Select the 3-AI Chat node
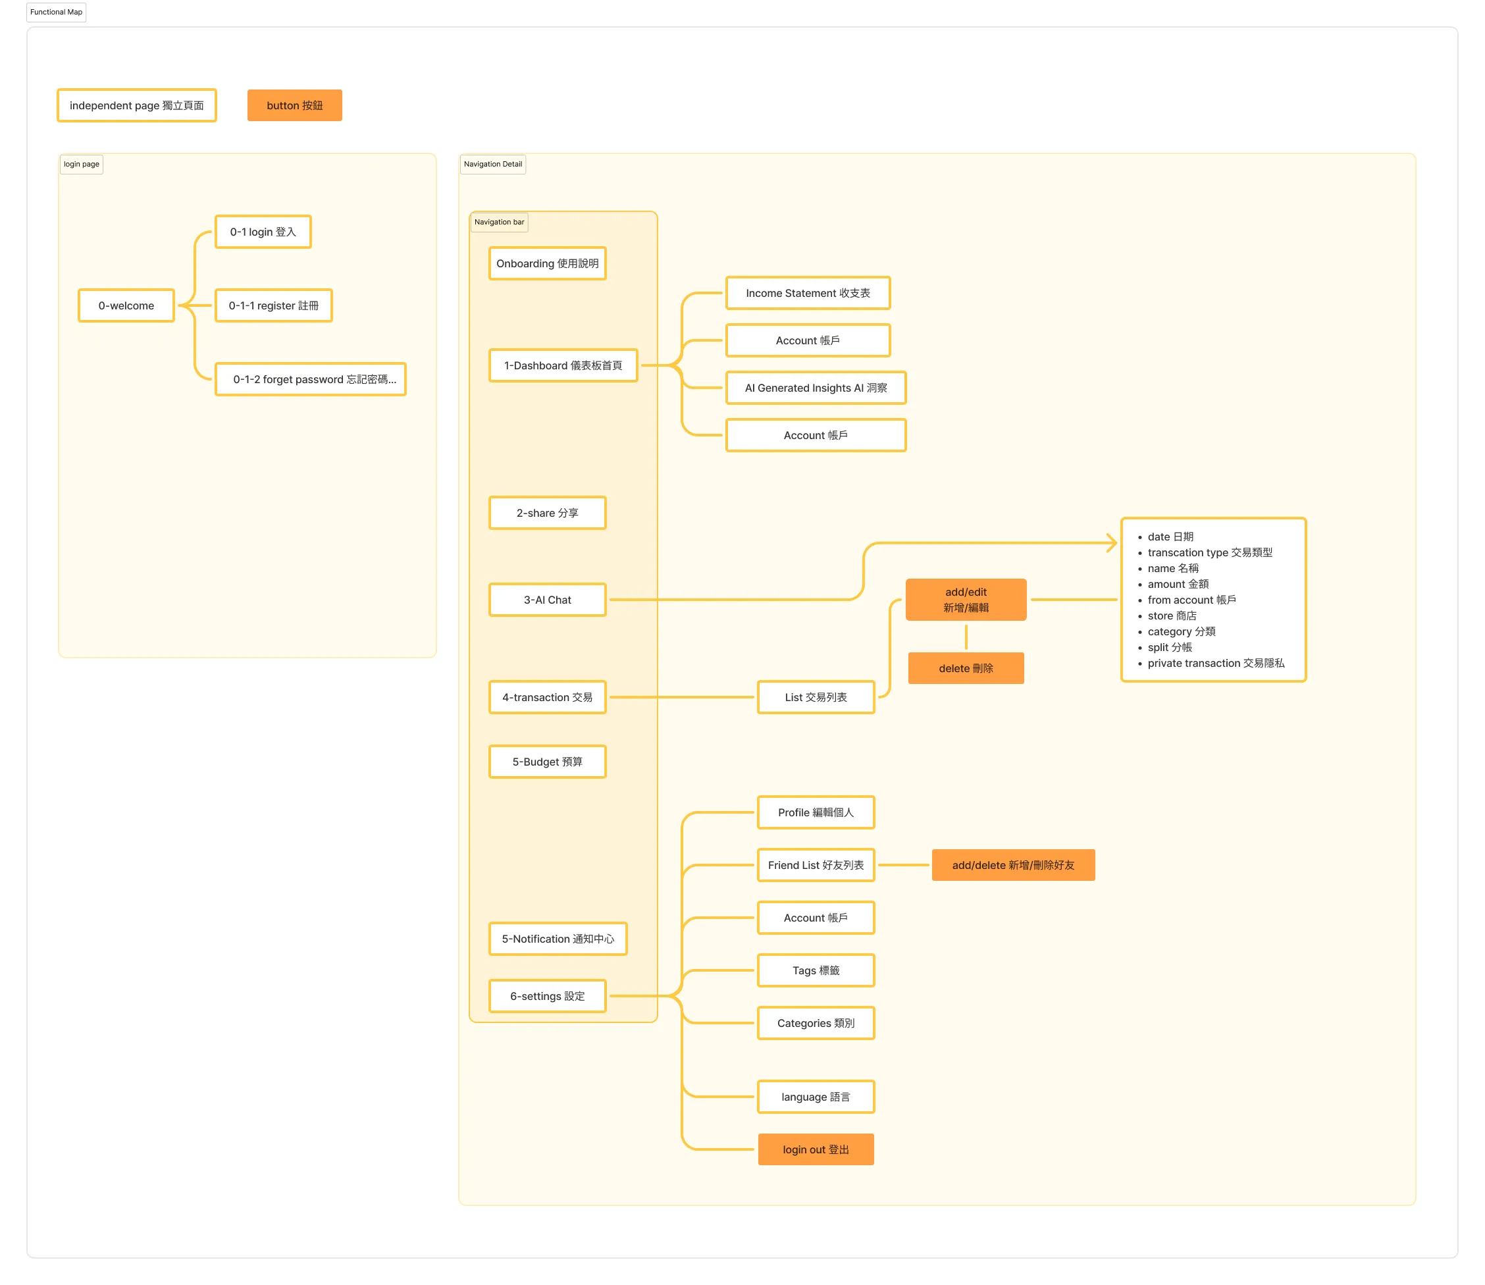This screenshot has width=1485, height=1285. coord(547,600)
